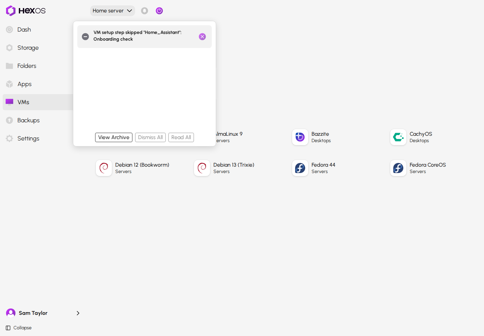The height and width of the screenshot is (336, 484).
Task: Click the "Debian 13 (Trixie)" name text
Action: [x=234, y=165]
